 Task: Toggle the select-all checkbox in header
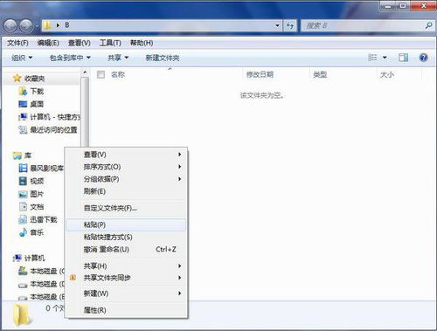pos(101,74)
